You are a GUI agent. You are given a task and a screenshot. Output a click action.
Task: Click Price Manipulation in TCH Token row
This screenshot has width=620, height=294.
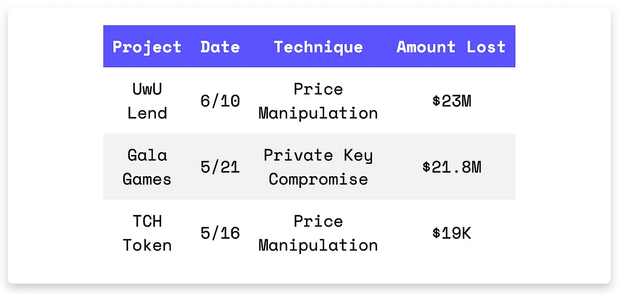pos(318,233)
